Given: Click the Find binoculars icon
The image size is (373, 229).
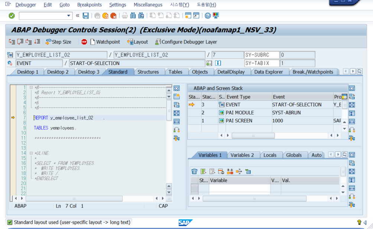Looking at the screenshot, I should click(133, 16).
